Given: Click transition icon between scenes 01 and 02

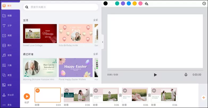Looking at the screenshot, I should tap(62, 95).
